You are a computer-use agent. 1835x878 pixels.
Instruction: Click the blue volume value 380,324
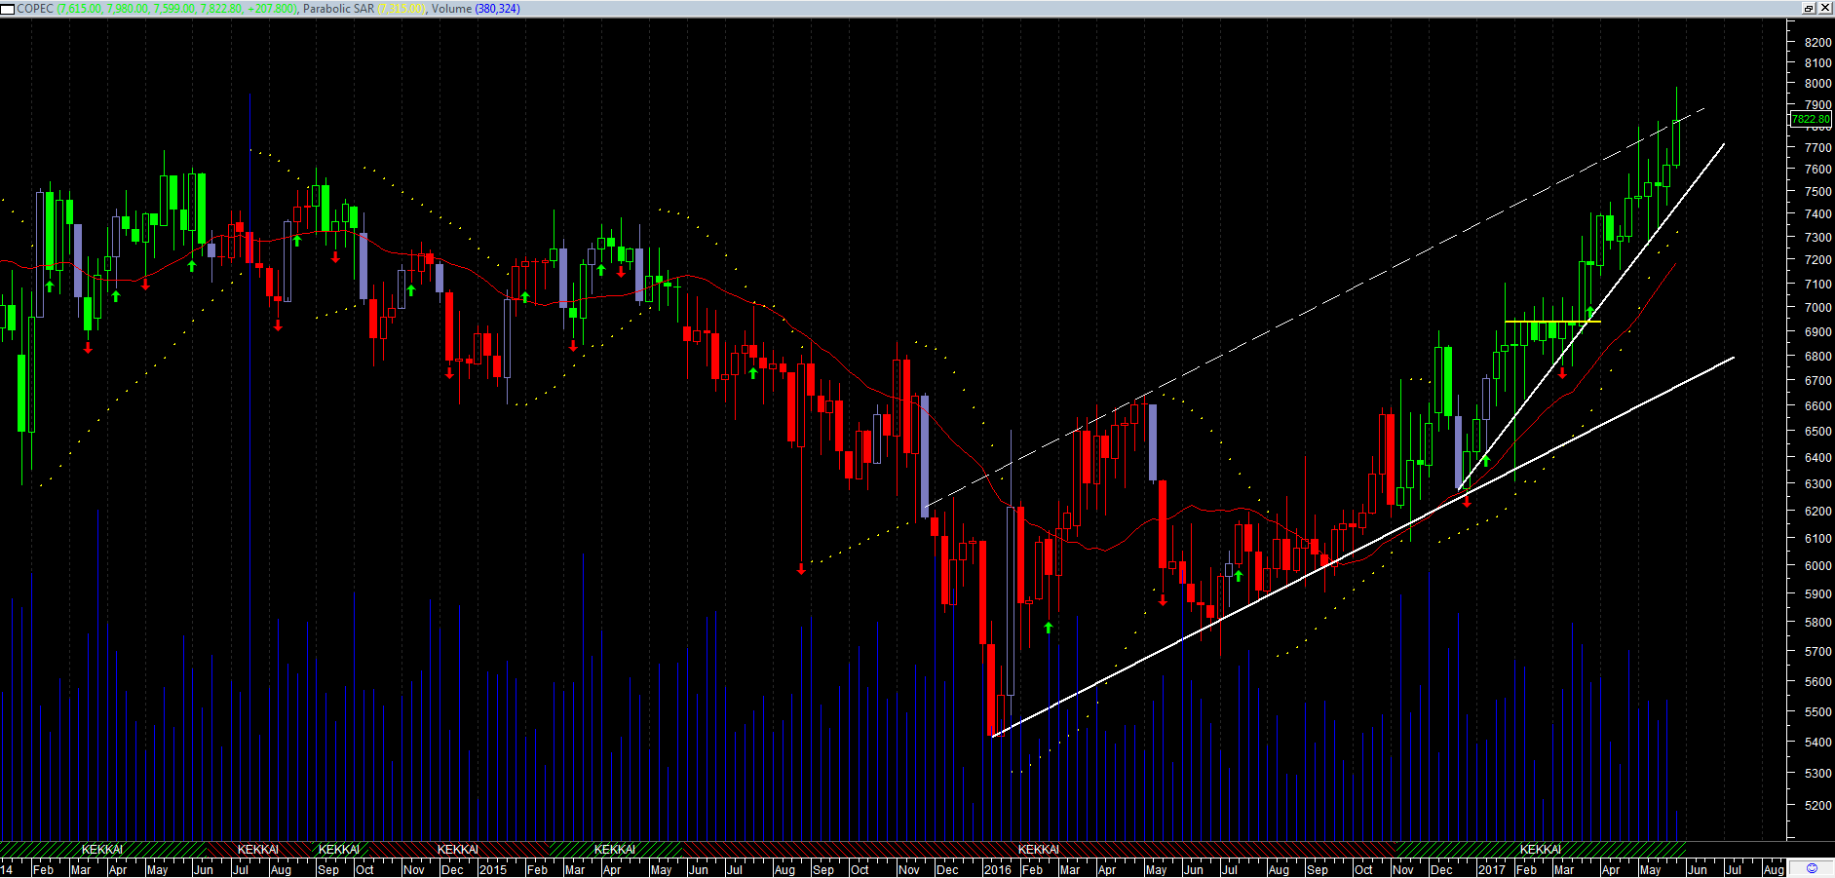click(497, 9)
